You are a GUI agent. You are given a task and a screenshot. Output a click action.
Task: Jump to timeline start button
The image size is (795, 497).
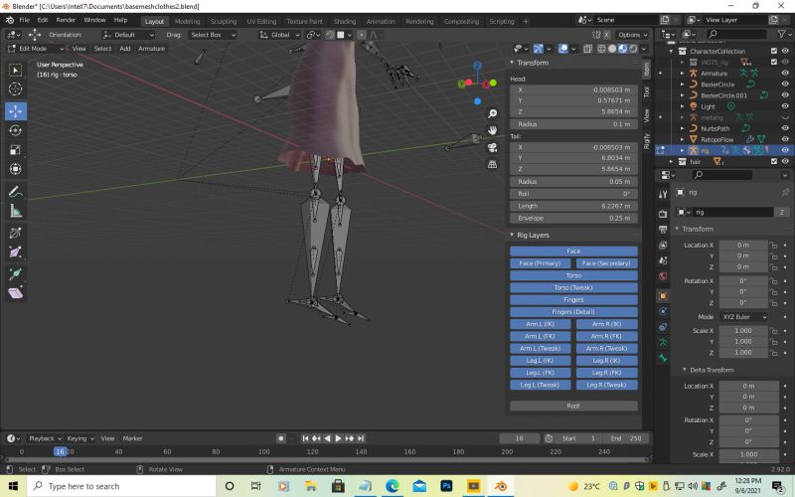305,438
